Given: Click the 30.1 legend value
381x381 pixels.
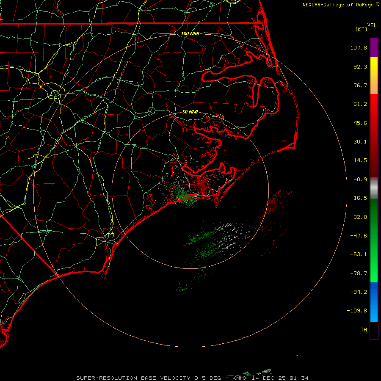Looking at the screenshot, I should tap(360, 142).
